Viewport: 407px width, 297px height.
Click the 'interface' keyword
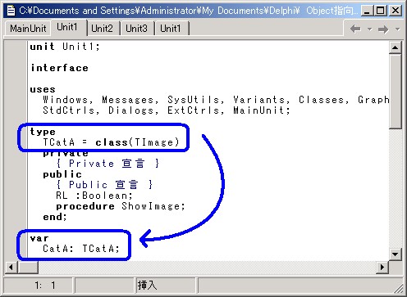click(59, 68)
